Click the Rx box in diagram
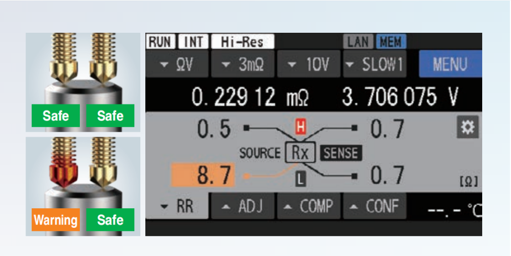The image size is (511, 256). click(x=300, y=152)
